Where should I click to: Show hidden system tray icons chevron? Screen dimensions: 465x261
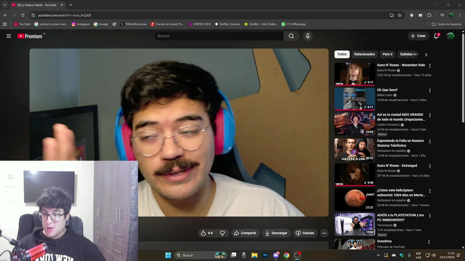pos(378,255)
